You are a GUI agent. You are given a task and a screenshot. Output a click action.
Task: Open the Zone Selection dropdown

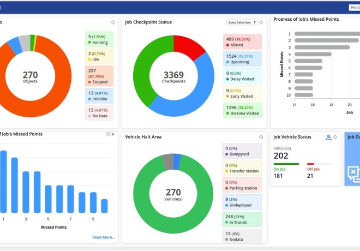[241, 22]
